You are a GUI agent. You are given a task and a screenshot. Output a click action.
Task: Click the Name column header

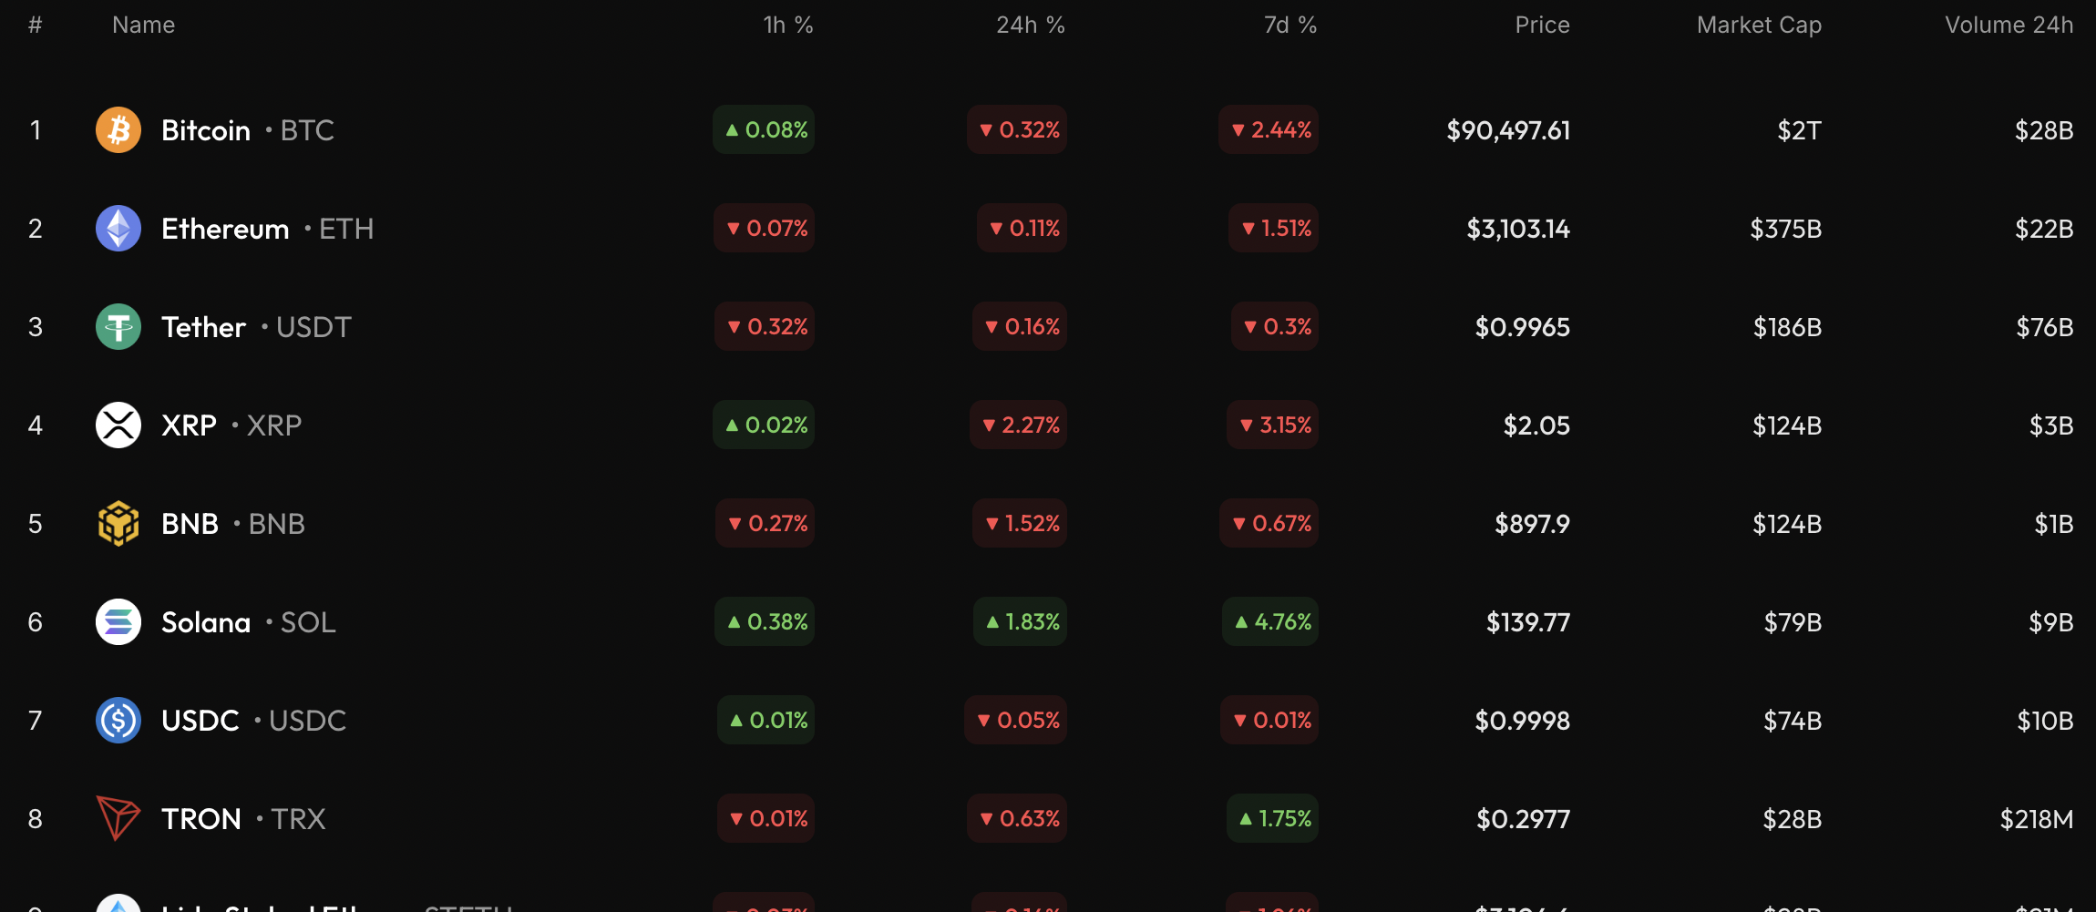[x=143, y=25]
